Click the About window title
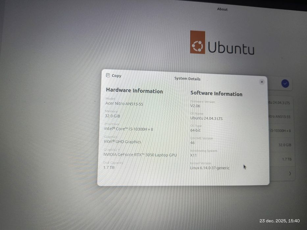Screen dimensions: 307x230 (222, 9)
